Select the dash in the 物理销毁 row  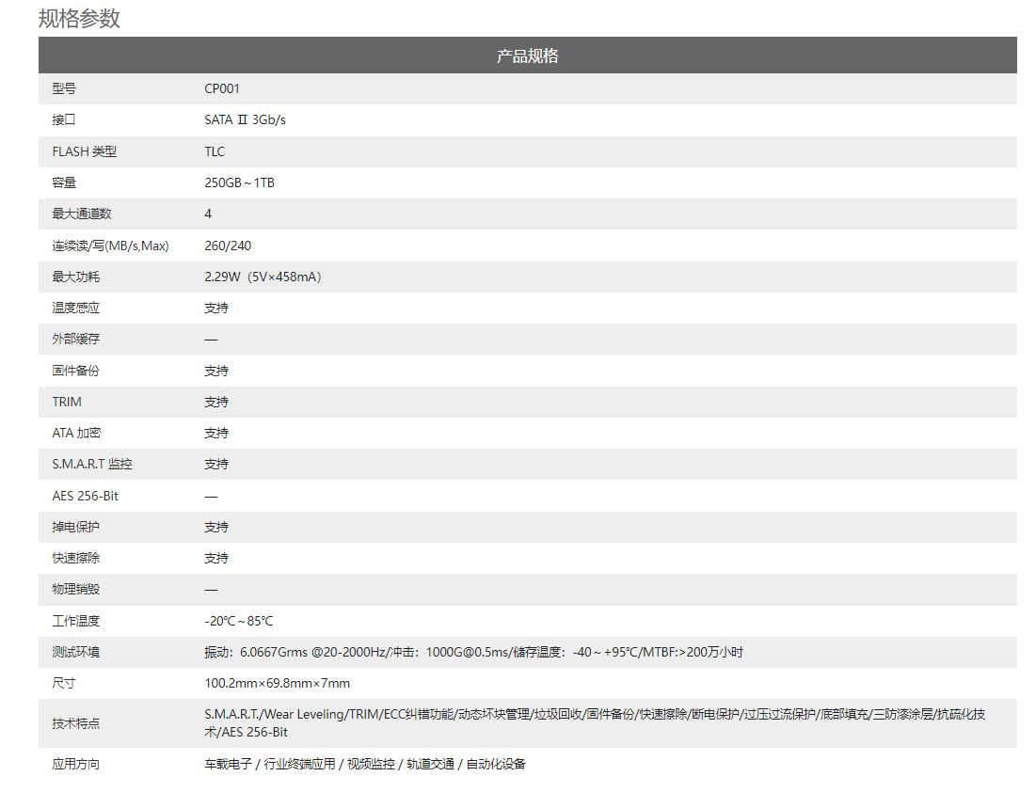pos(211,590)
